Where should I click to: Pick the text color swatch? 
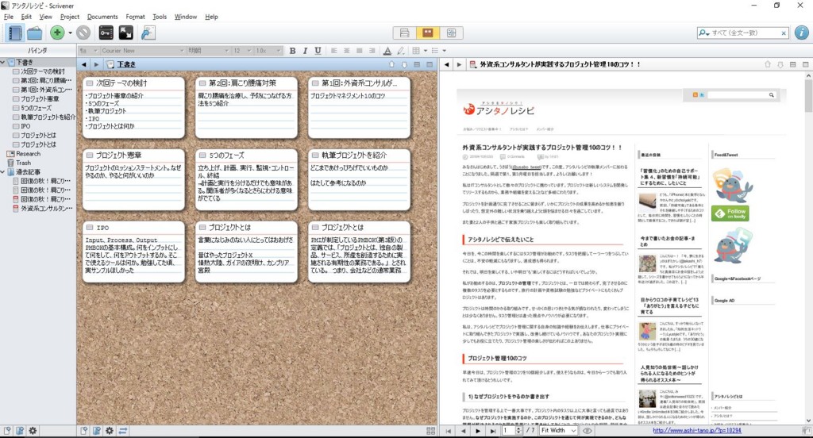click(387, 50)
